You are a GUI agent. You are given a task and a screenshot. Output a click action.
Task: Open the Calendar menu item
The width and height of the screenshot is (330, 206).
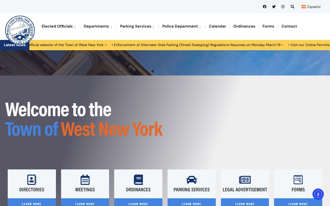click(217, 26)
